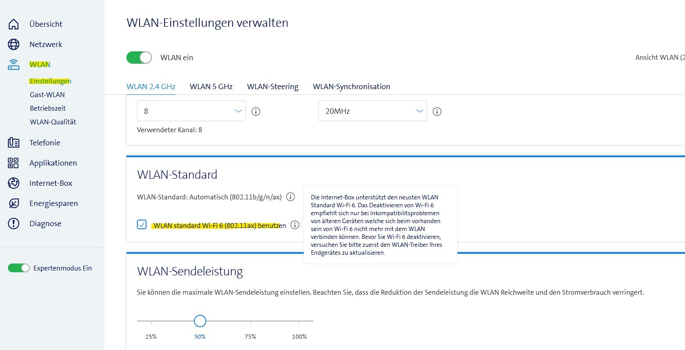Open Gast-WLAN settings
685x350 pixels.
[x=47, y=94]
